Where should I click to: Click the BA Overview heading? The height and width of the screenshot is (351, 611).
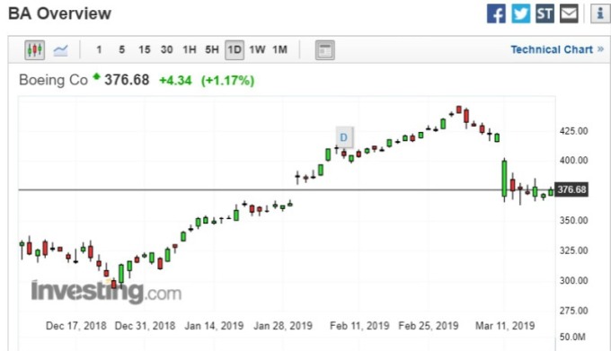pos(59,13)
